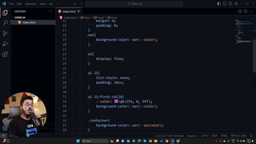Open the Extensions view

click(5, 54)
